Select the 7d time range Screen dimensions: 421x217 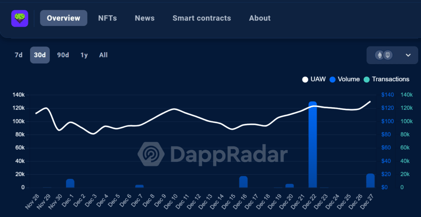tap(19, 55)
